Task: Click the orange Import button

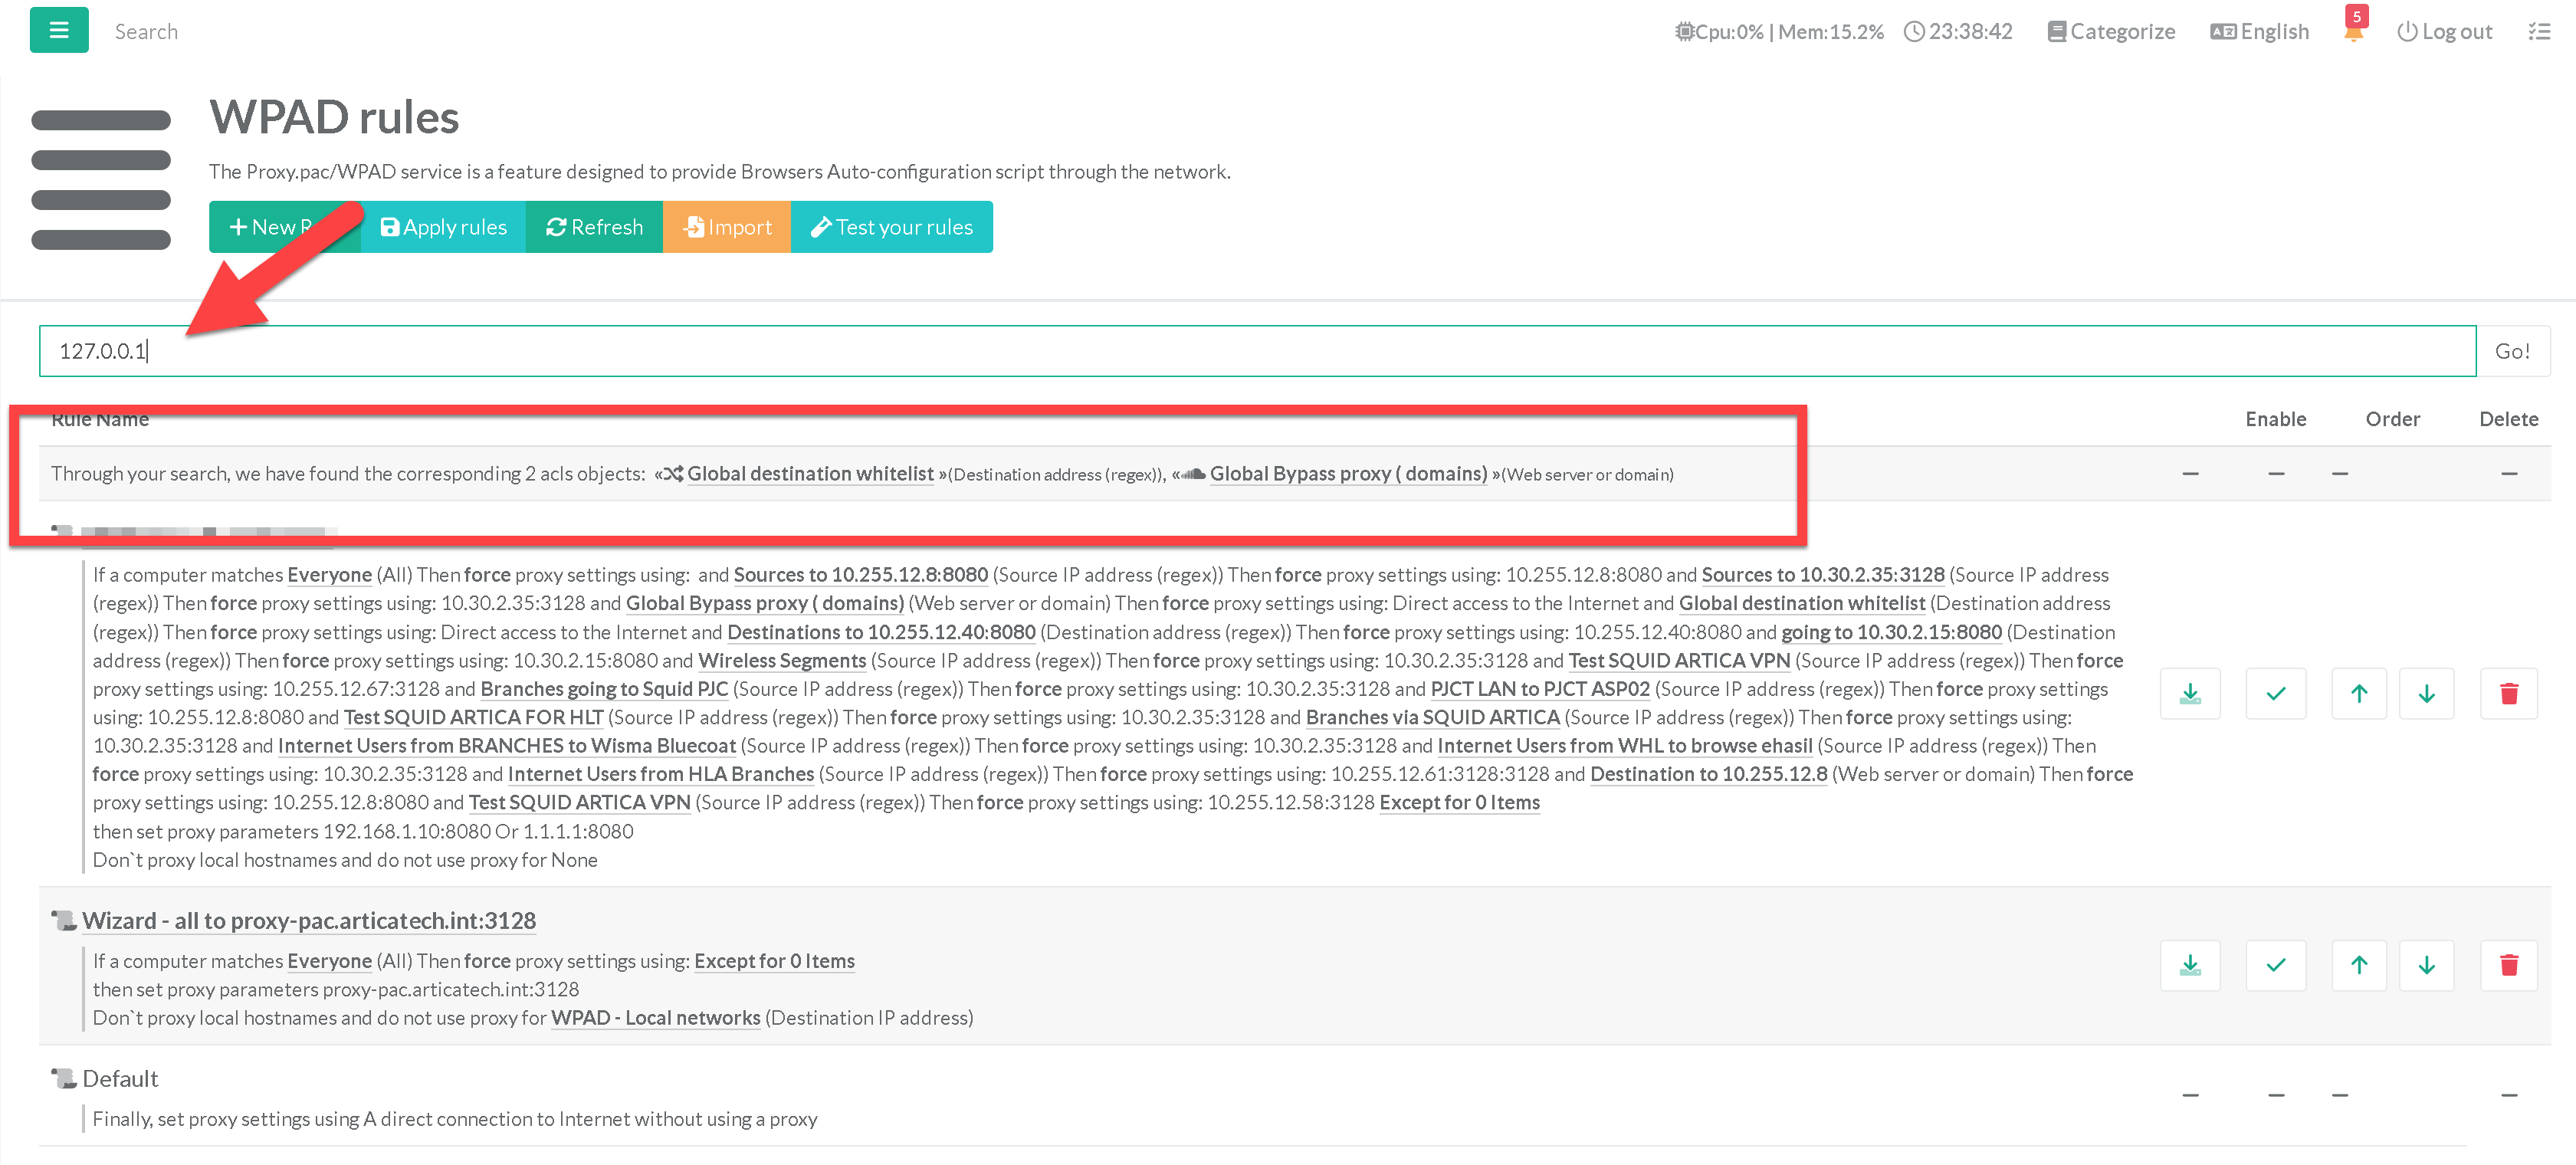Action: coord(727,227)
